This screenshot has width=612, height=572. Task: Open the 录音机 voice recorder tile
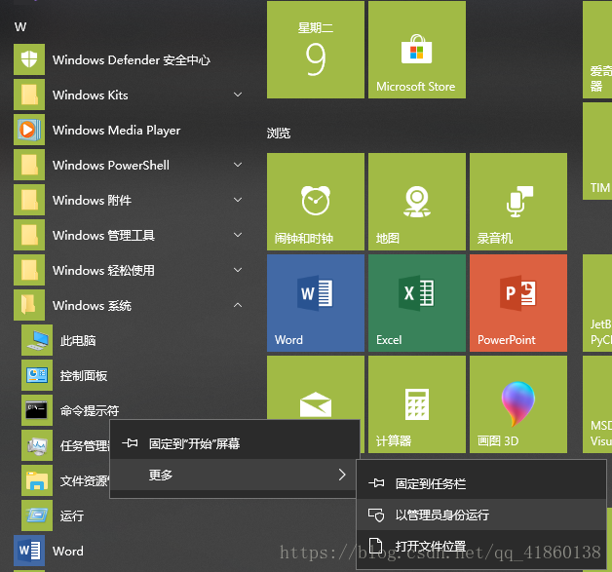click(518, 202)
